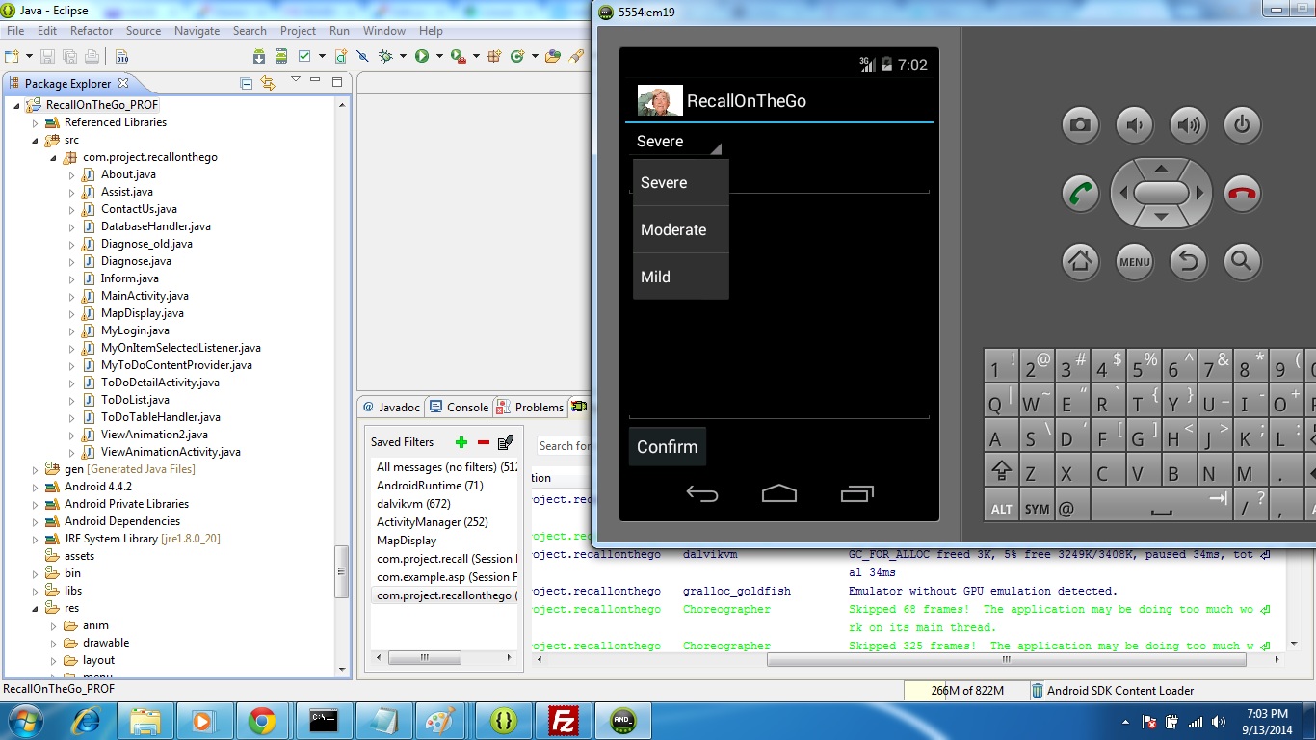
Task: Click the New Java Package icon
Action: tap(494, 56)
